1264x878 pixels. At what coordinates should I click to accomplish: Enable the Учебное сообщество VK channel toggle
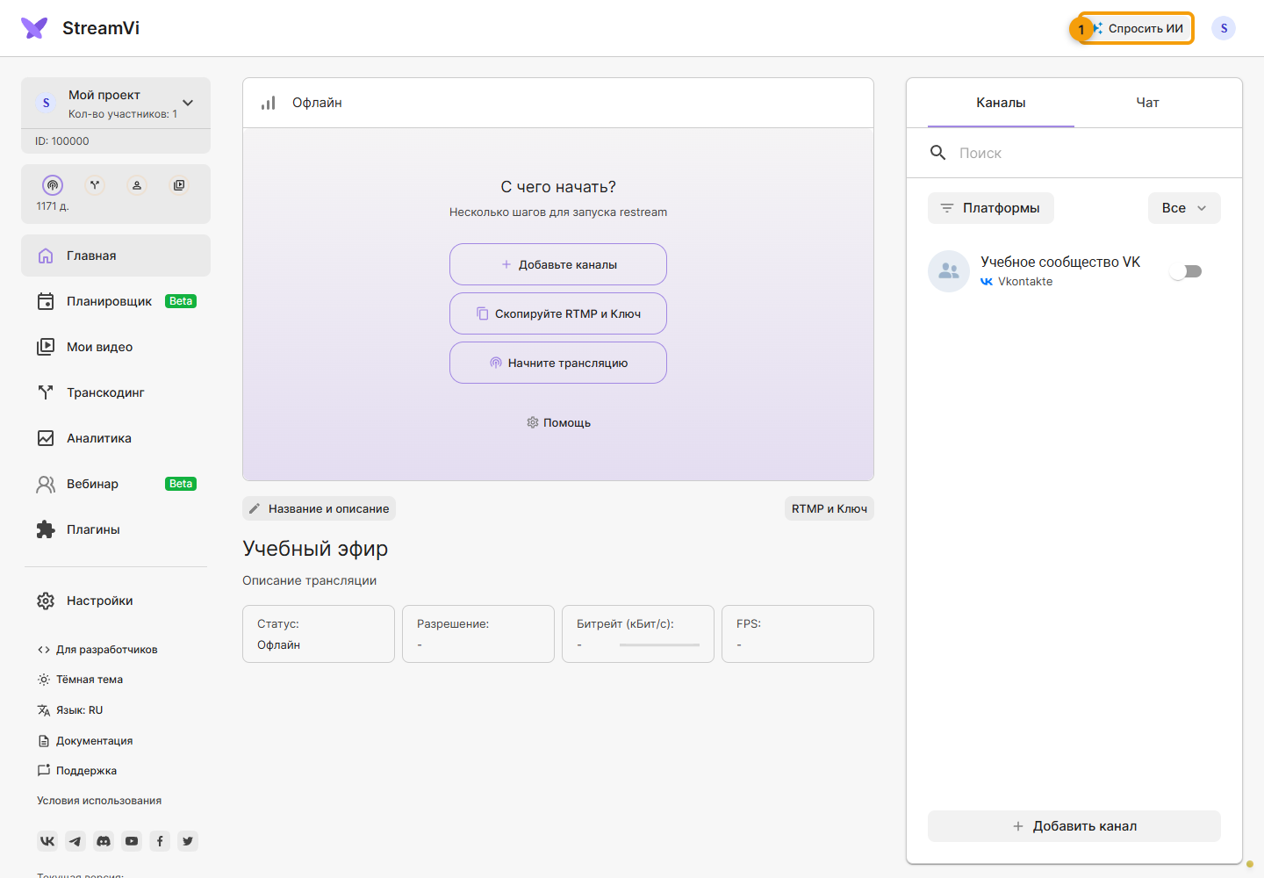tap(1186, 271)
